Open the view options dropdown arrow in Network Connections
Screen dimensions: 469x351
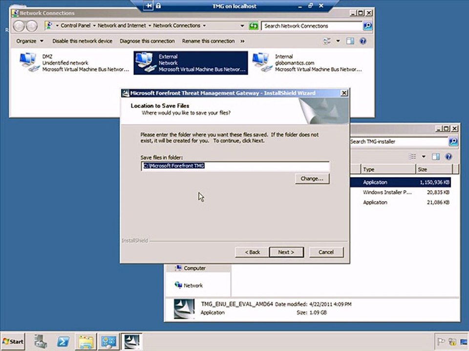338,41
